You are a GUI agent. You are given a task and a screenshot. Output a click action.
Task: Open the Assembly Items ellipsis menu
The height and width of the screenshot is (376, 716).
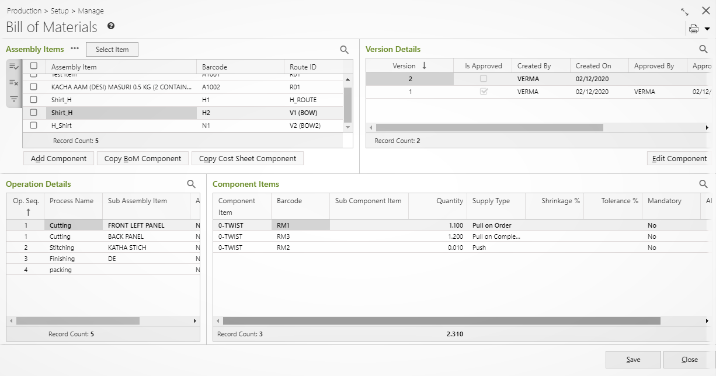74,49
